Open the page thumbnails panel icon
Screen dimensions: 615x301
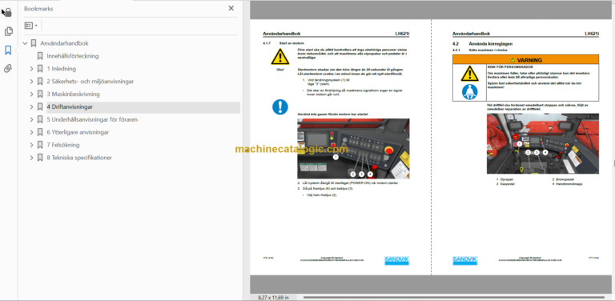click(x=8, y=31)
